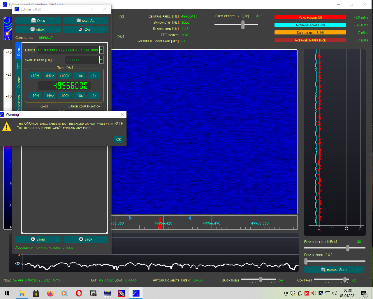Screen dimensions: 373x299
Task: Launch Opera from the taskbar
Action: click(x=79, y=293)
